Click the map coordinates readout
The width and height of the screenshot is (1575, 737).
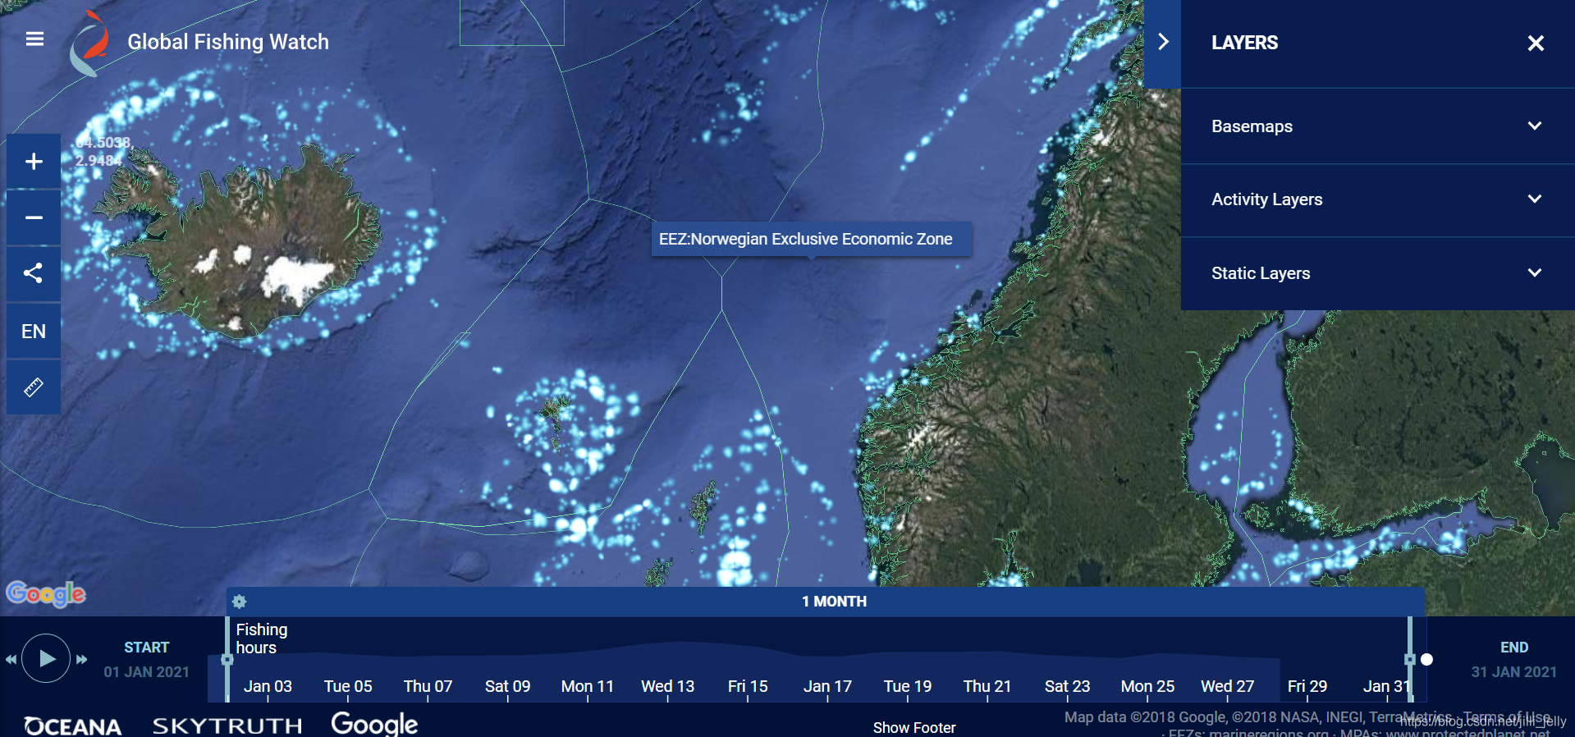(x=103, y=151)
